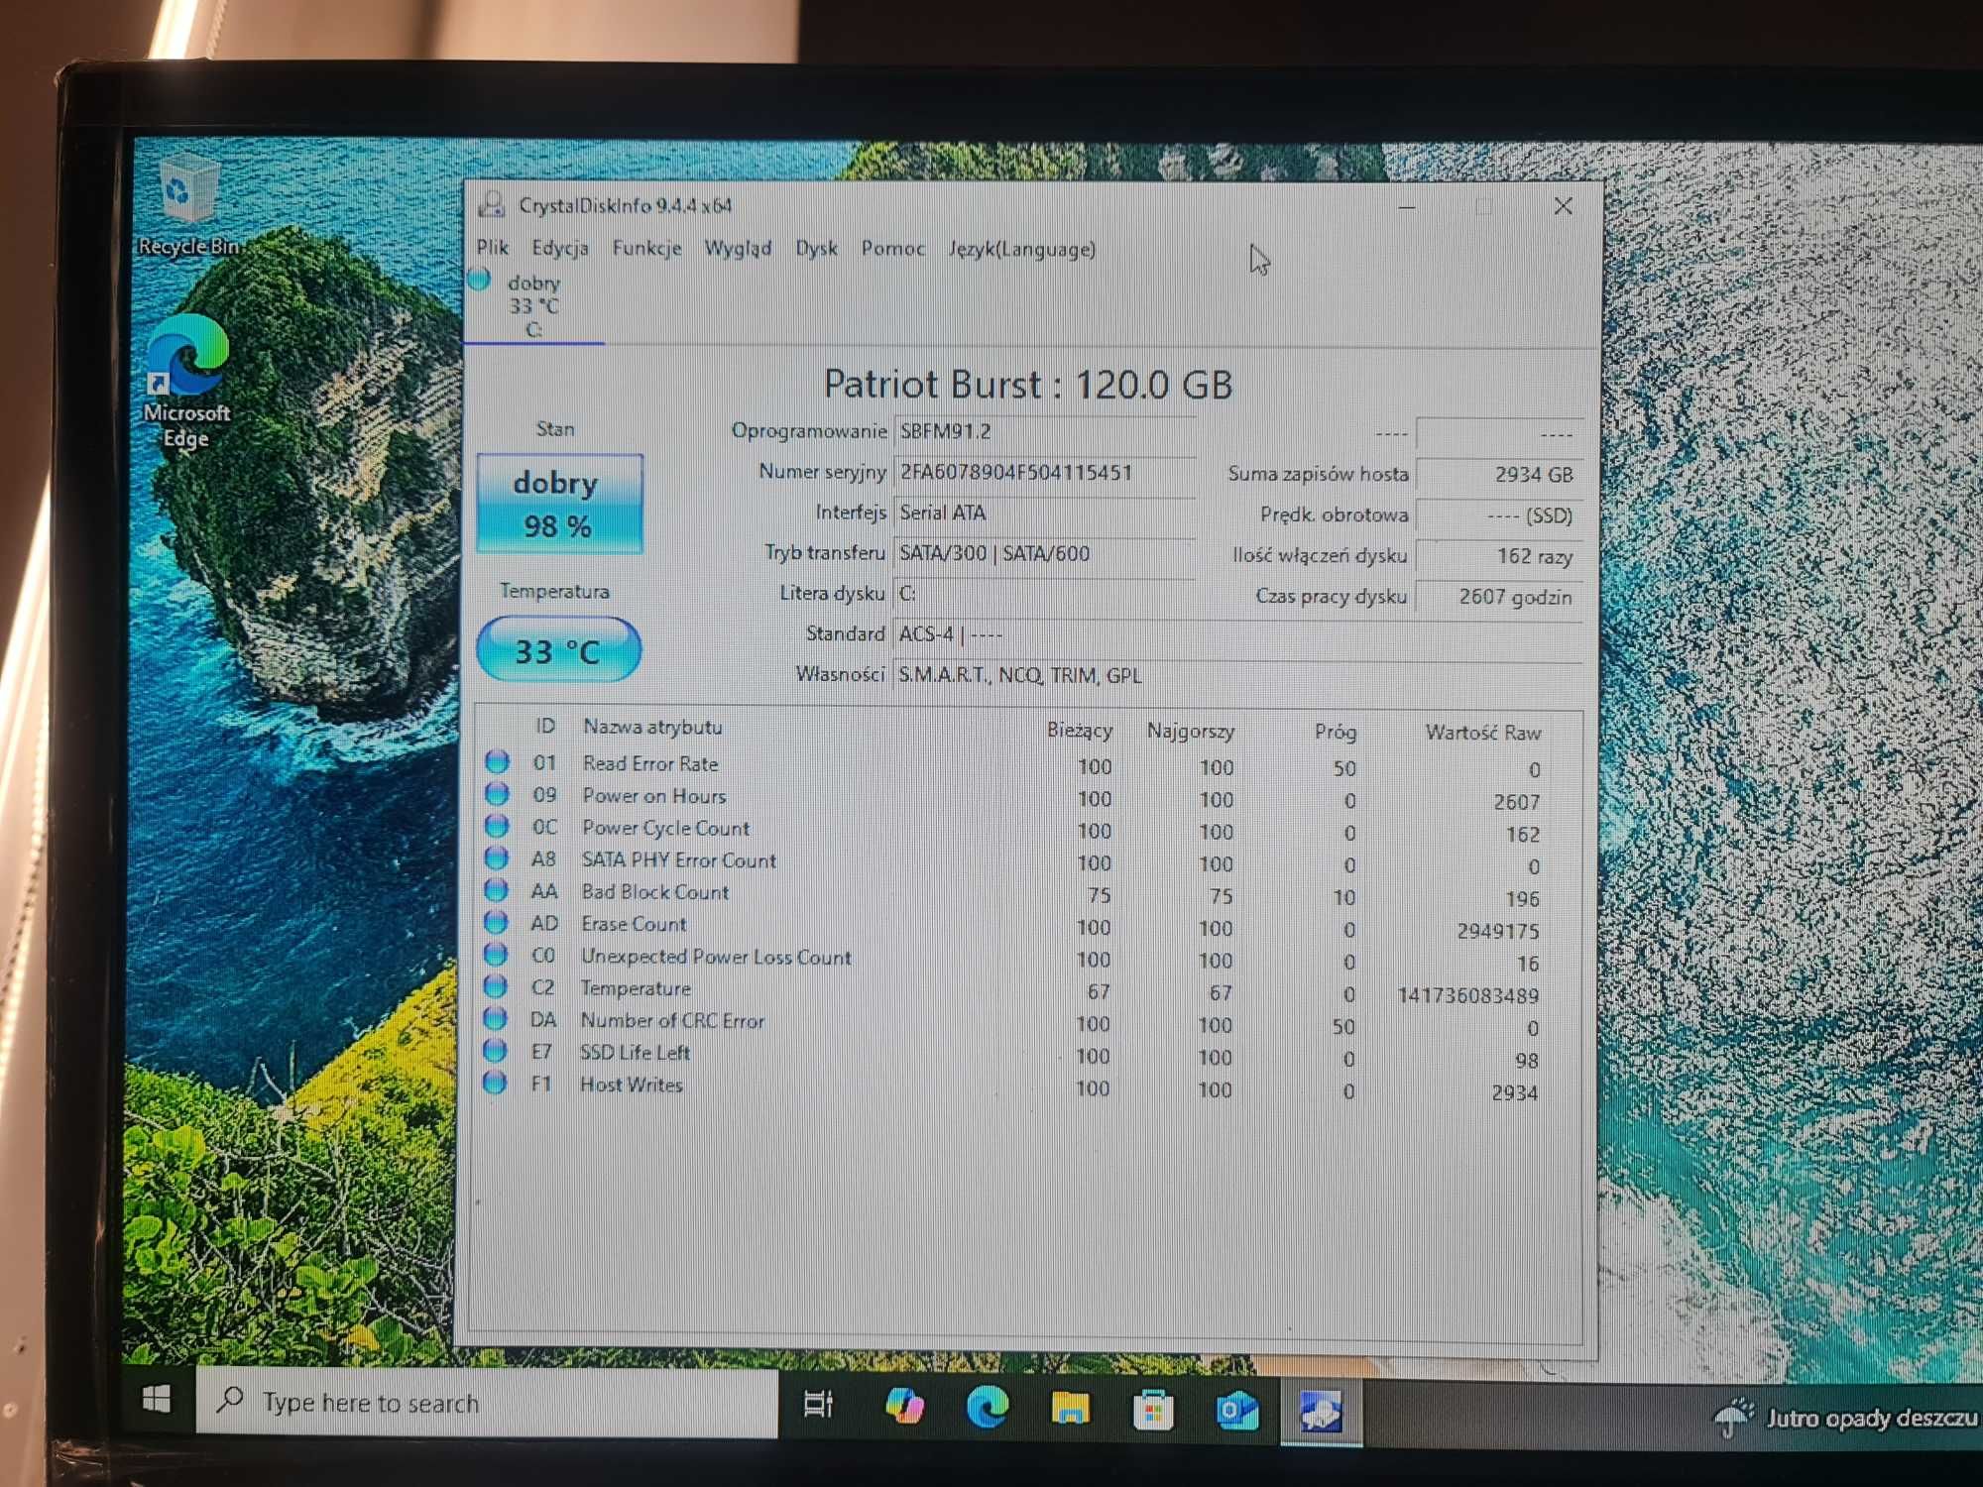Viewport: 1983px width, 1487px height.
Task: Close the CrystalDiskInfo window
Action: [x=1563, y=206]
